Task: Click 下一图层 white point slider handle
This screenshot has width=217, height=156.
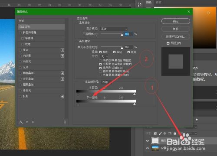Action: tap(135, 104)
